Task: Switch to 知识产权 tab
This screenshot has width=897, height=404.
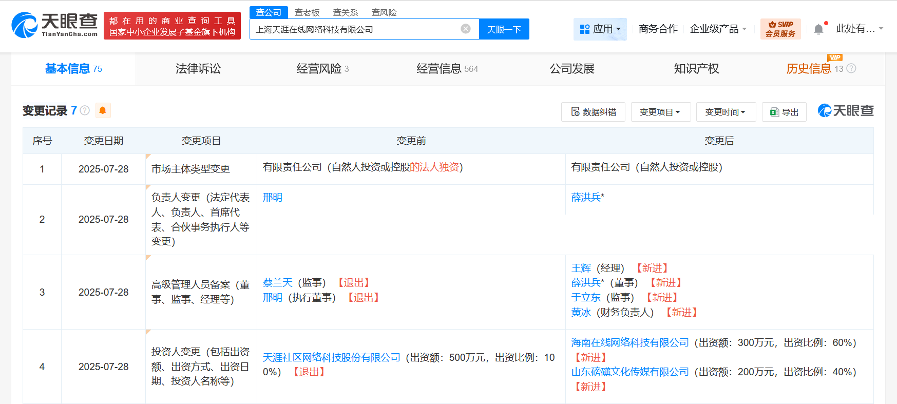Action: point(696,69)
